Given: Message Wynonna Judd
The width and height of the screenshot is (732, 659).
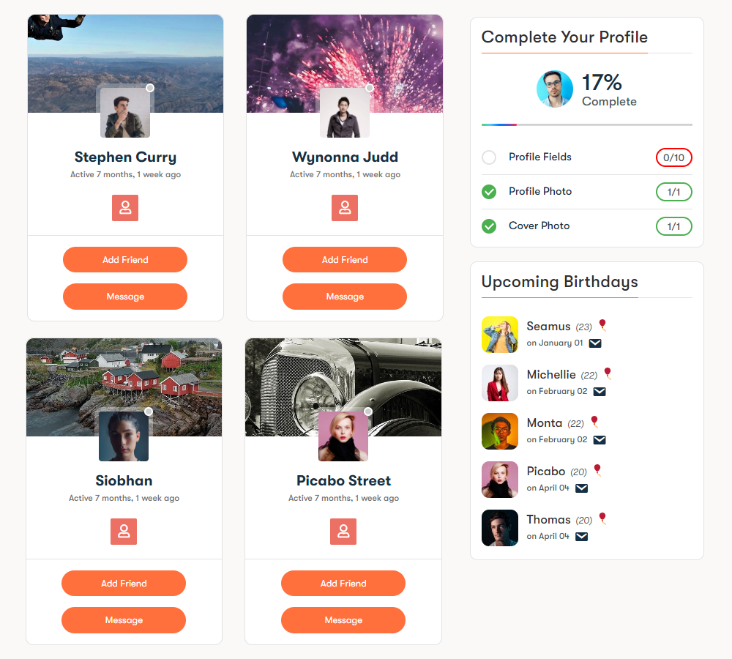Looking at the screenshot, I should (345, 297).
